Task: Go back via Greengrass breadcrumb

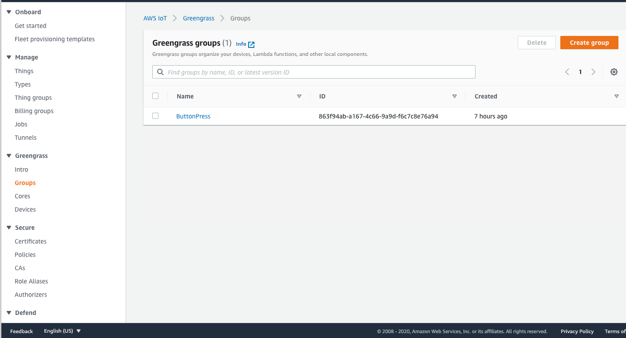Action: (x=198, y=18)
